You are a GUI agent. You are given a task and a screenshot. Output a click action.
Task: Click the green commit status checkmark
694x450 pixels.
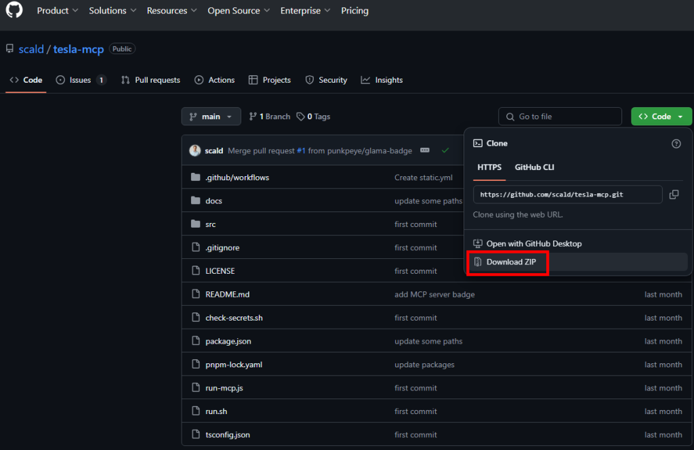coord(445,150)
